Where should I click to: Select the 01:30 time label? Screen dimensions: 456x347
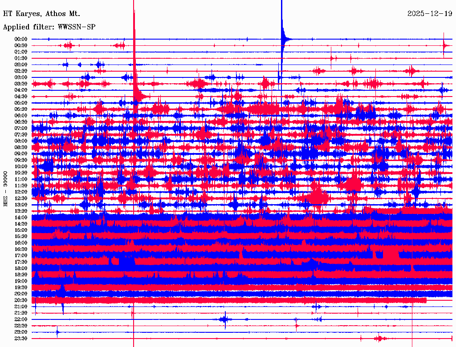20,58
